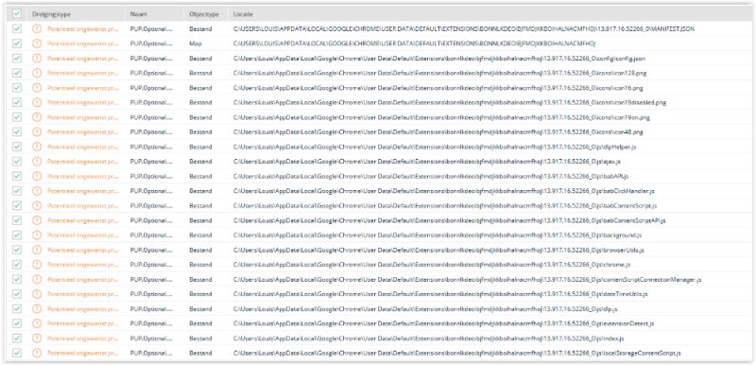Click the warning icon on the dlpHelper.js row
The height and width of the screenshot is (365, 756).
(x=37, y=147)
